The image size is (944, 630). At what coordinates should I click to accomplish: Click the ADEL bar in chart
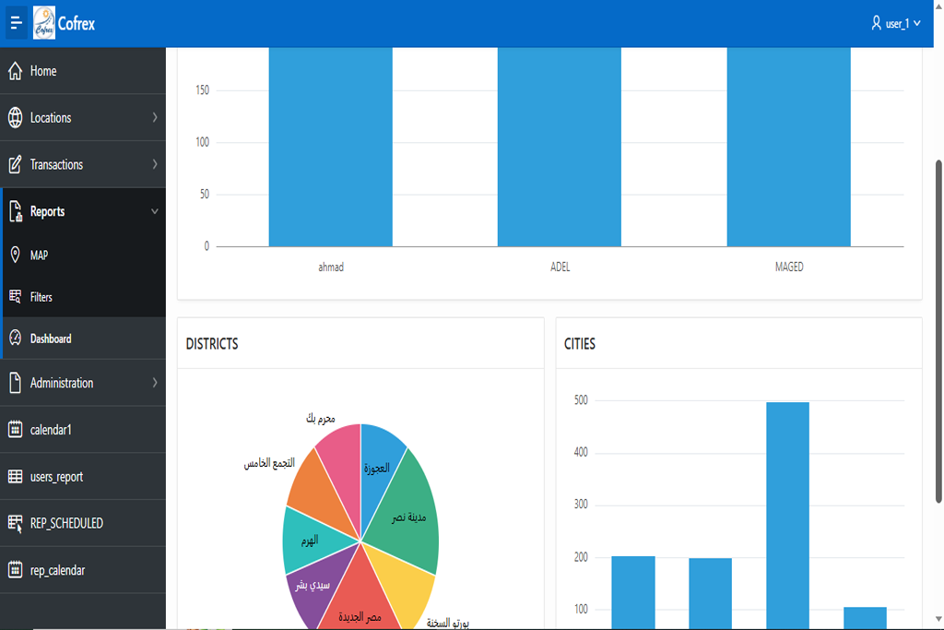tap(560, 148)
